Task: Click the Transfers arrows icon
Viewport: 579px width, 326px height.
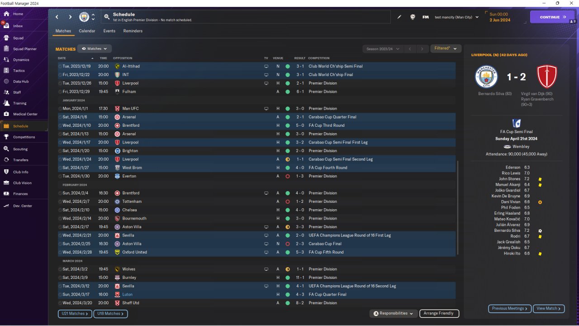Action: [6, 160]
